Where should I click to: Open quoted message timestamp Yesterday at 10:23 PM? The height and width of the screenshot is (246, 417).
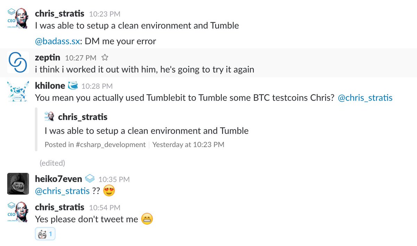[x=188, y=145]
